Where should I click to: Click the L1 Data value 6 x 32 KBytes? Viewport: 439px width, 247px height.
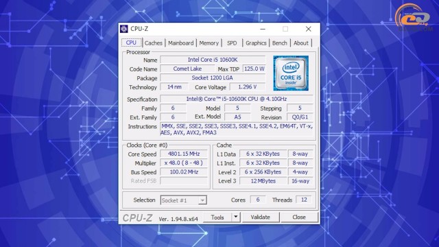pos(263,154)
